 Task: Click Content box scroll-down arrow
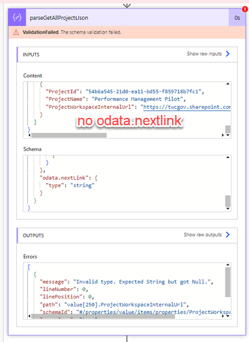pos(228,135)
